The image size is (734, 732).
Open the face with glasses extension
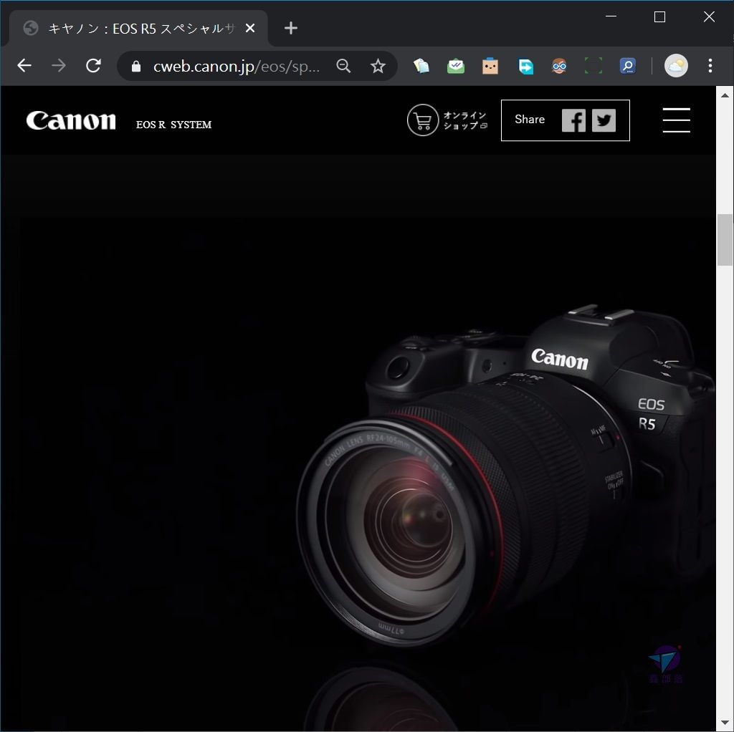coord(559,66)
